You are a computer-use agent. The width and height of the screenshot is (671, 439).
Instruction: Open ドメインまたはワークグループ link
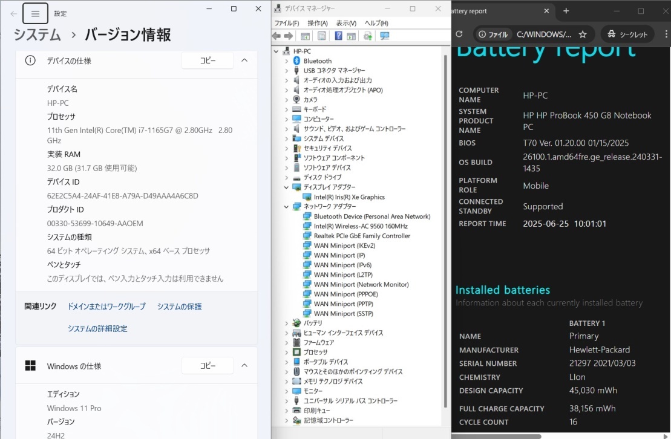point(106,307)
